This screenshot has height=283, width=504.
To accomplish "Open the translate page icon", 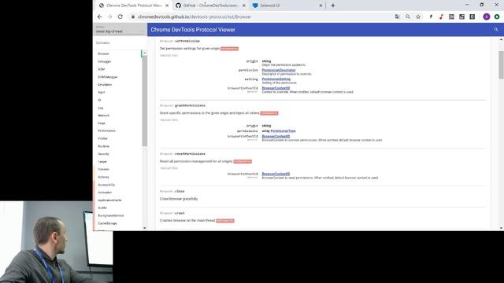I will point(397,17).
